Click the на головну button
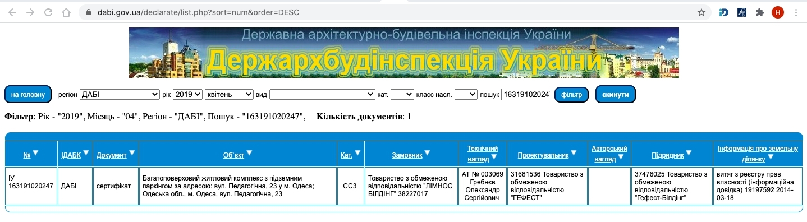Image resolution: width=807 pixels, height=222 pixels. pos(28,95)
